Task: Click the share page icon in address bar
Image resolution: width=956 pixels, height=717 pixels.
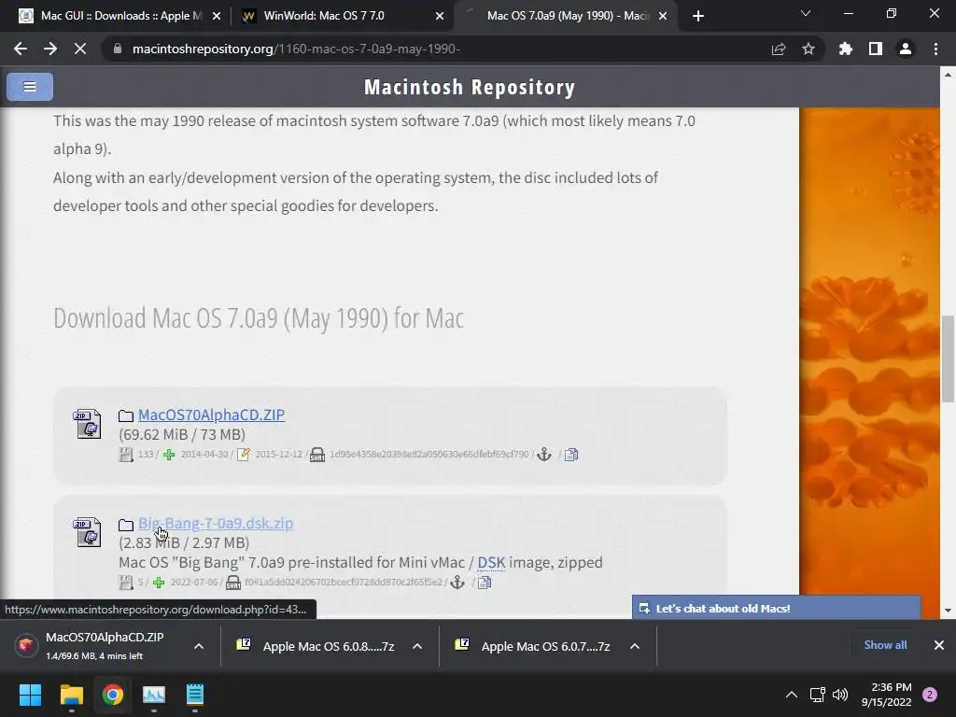Action: [x=779, y=49]
